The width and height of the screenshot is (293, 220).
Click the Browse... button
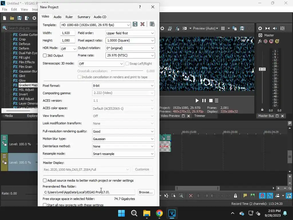[x=146, y=192]
